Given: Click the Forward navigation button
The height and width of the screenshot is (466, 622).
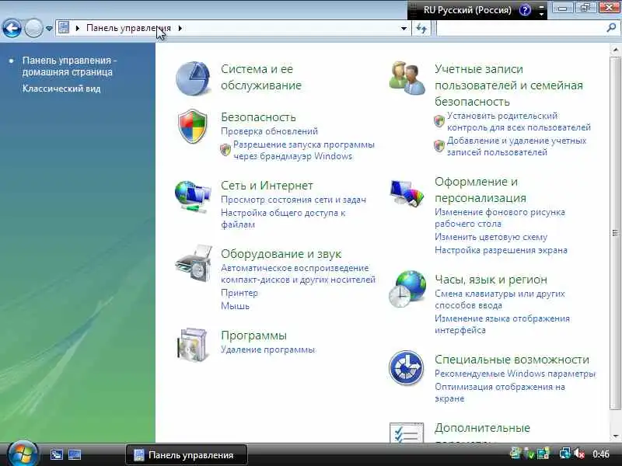Looking at the screenshot, I should pos(33,28).
